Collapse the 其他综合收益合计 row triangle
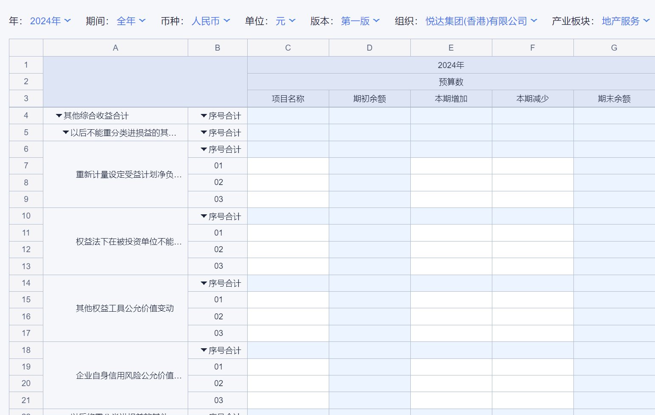The height and width of the screenshot is (415, 655). tap(59, 116)
